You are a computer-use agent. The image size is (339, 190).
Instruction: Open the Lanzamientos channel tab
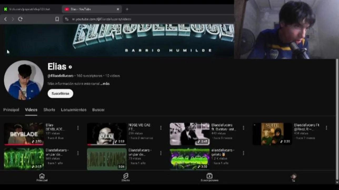click(74, 110)
